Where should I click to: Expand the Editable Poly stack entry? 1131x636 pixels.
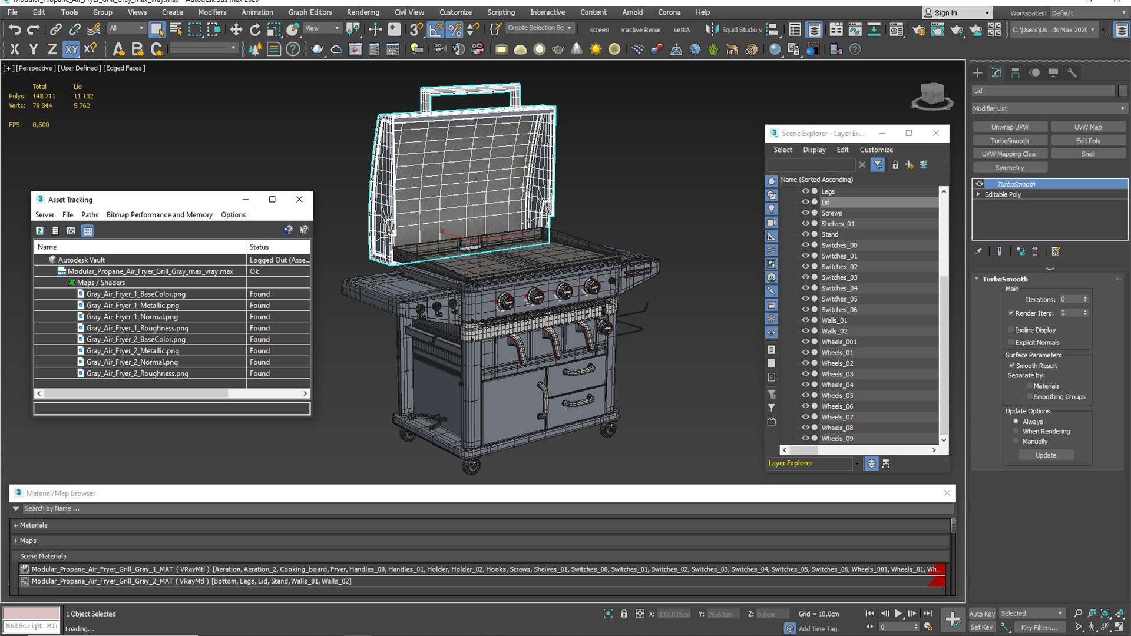point(978,194)
